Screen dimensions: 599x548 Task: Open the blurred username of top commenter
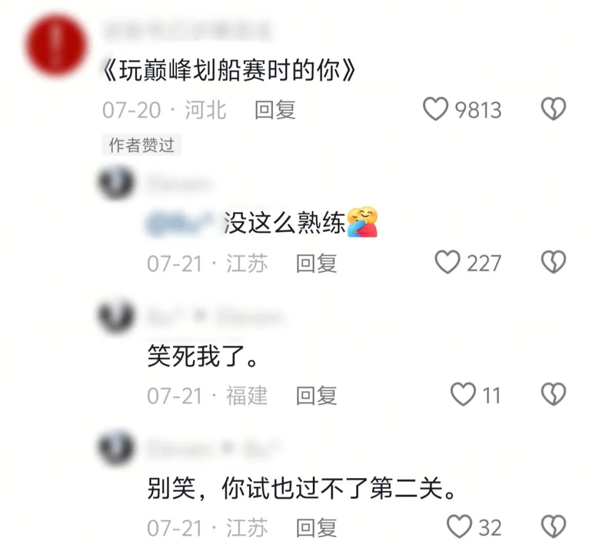point(187,31)
